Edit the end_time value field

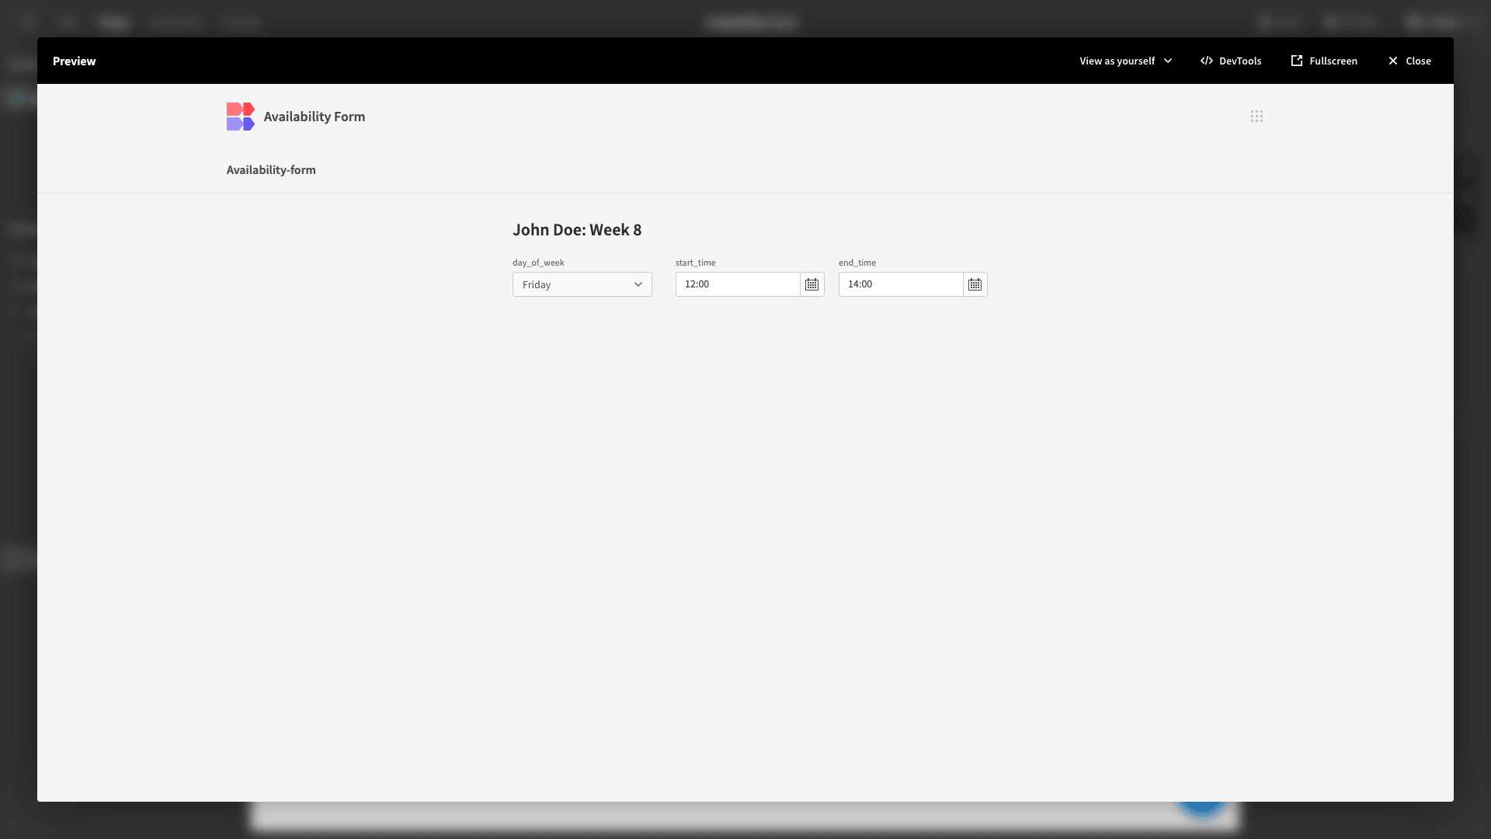pyautogui.click(x=901, y=284)
